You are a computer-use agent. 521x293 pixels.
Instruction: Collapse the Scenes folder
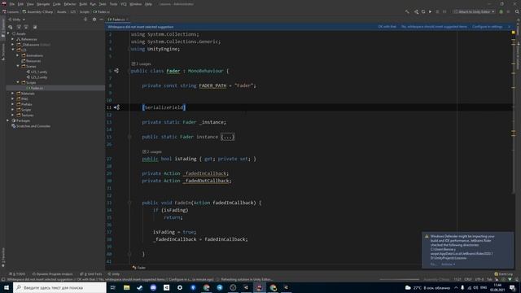click(18, 66)
